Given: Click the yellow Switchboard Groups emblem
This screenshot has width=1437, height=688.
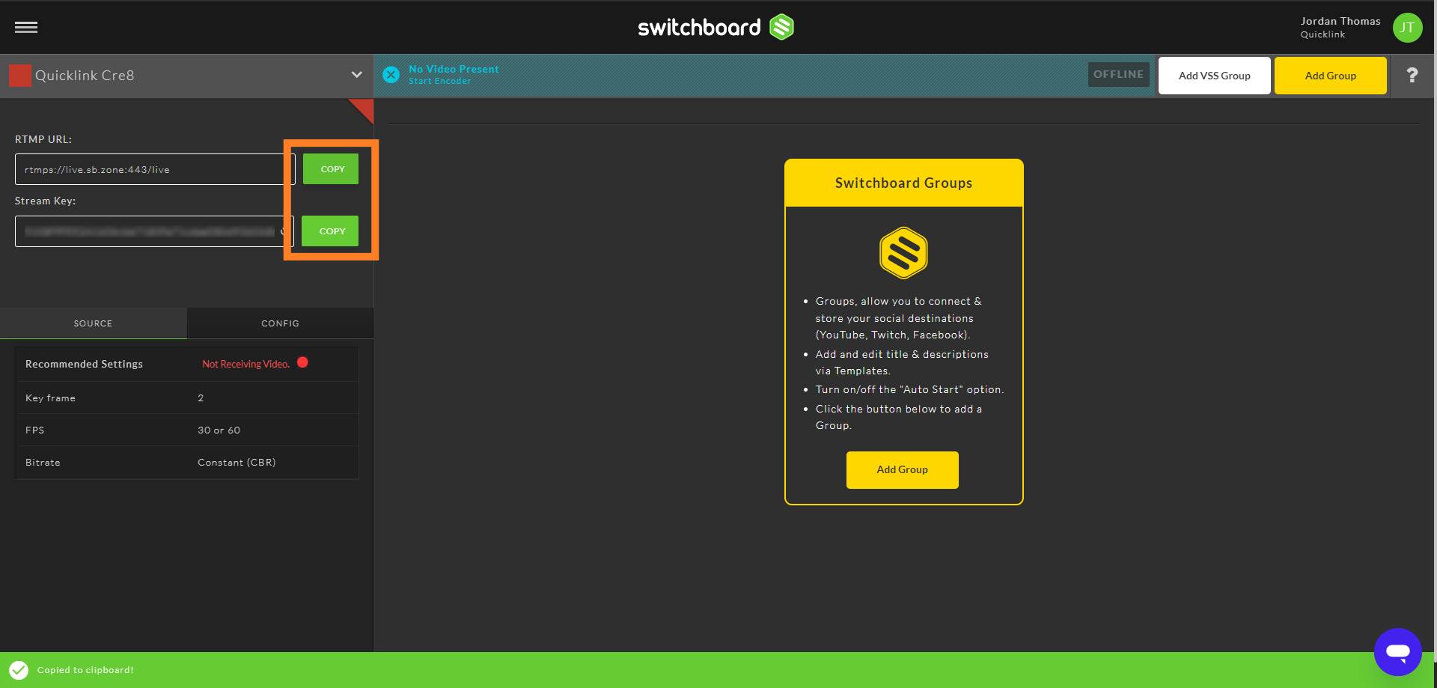Looking at the screenshot, I should point(903,253).
